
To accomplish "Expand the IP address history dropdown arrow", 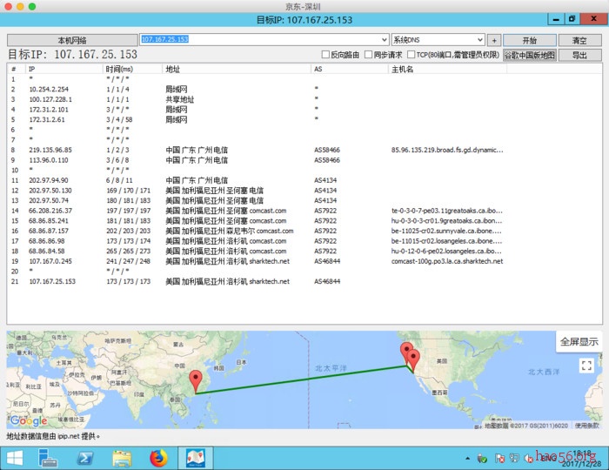I will 385,40.
